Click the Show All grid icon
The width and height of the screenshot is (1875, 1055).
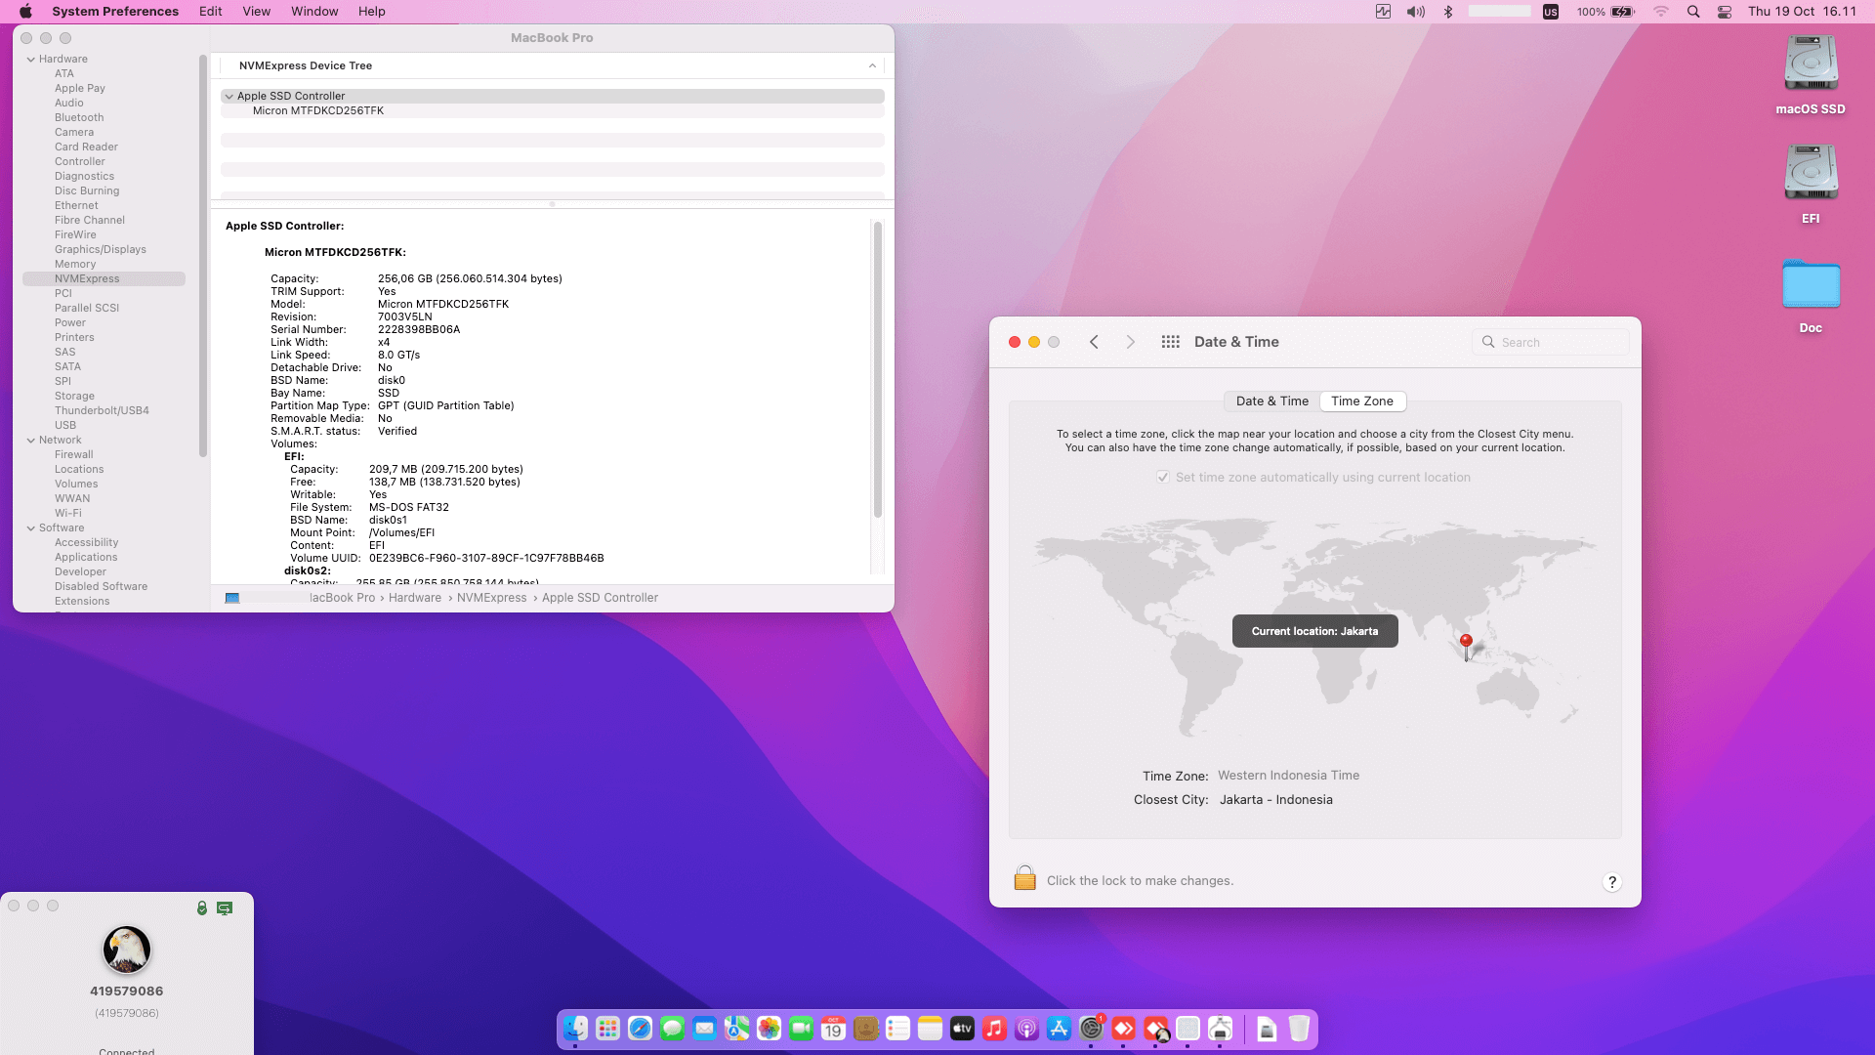click(x=1170, y=342)
